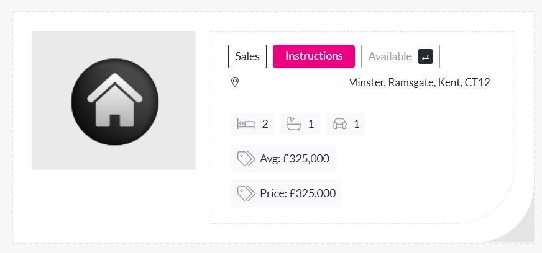Open the Minster, Ramsgate, Kent address
This screenshot has width=542, height=253.
pyautogui.click(x=420, y=82)
